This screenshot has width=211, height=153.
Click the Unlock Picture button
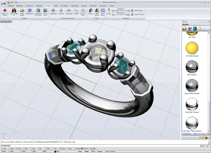click(x=137, y=14)
